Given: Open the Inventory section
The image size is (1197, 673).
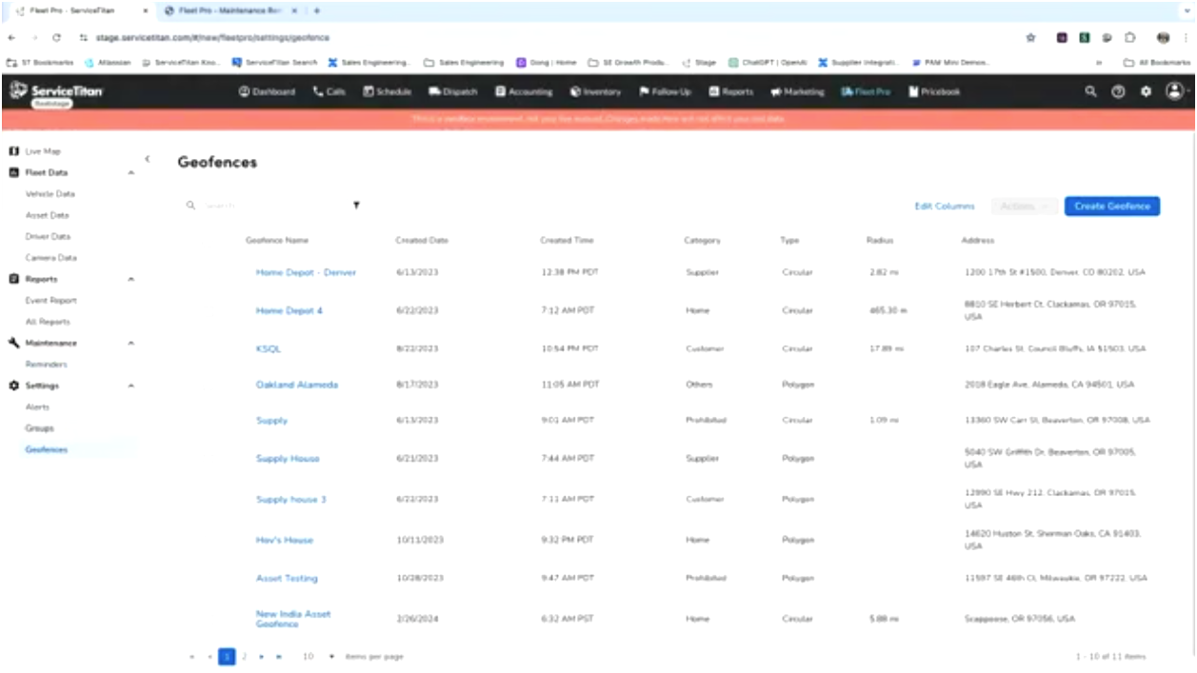Looking at the screenshot, I should coord(595,92).
